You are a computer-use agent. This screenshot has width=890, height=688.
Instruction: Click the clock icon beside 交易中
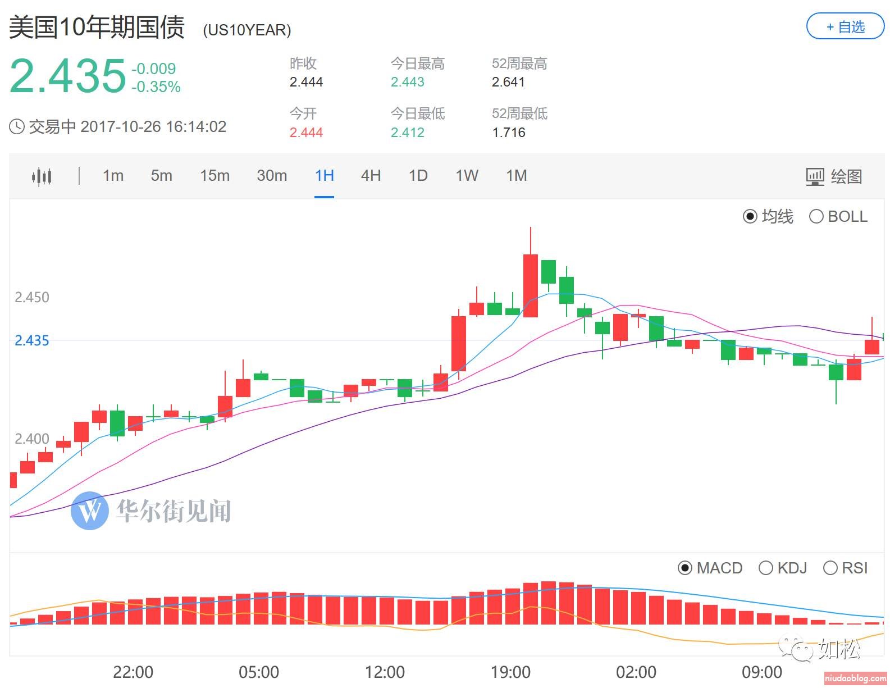[x=17, y=127]
